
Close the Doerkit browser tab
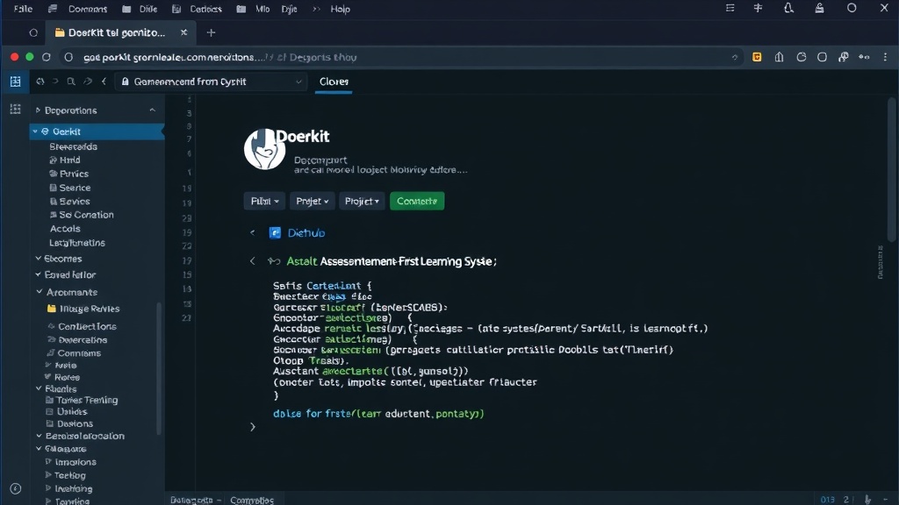coord(183,32)
